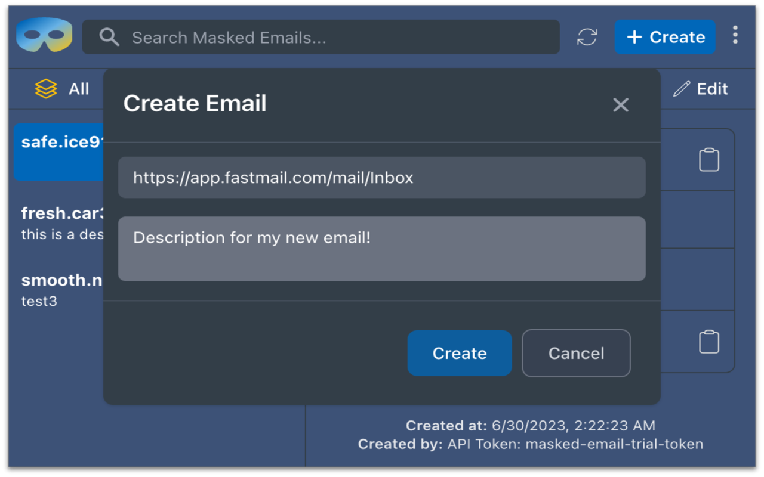
Task: Click the mask logo icon
Action: point(44,35)
